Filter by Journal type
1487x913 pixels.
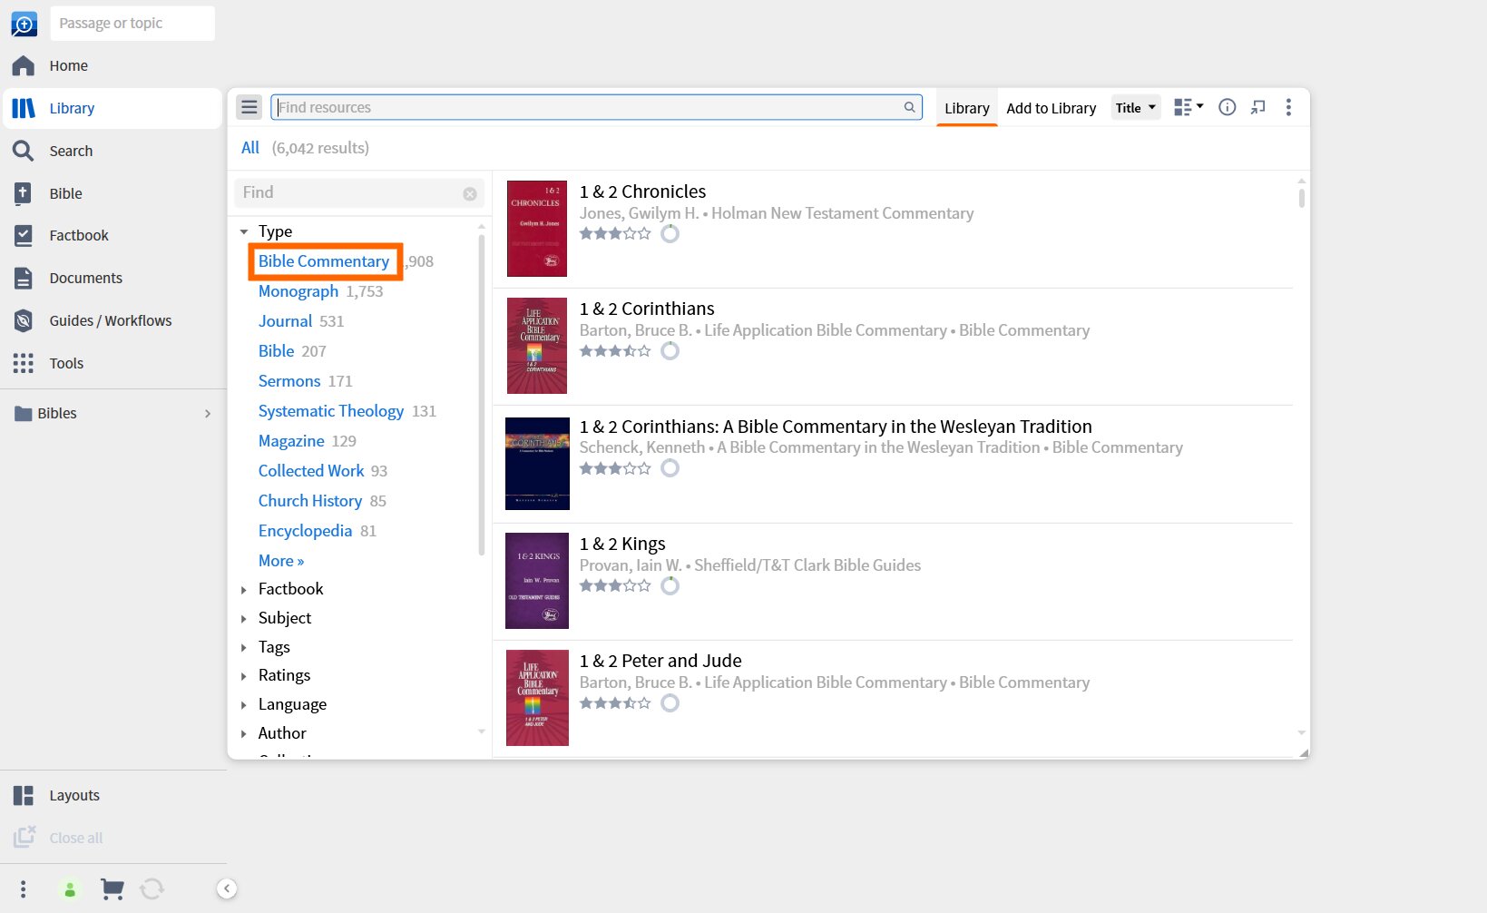tap(285, 321)
